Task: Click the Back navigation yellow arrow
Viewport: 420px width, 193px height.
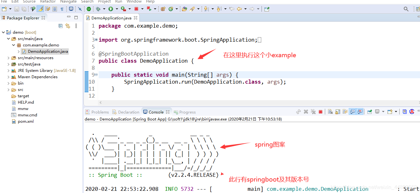Action: click(239, 9)
